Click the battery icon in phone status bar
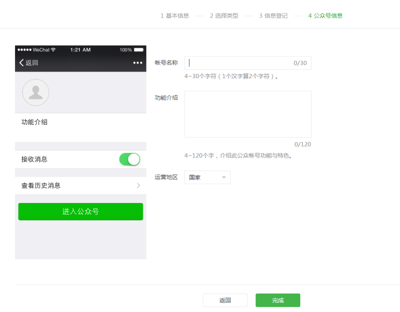 pyautogui.click(x=139, y=50)
